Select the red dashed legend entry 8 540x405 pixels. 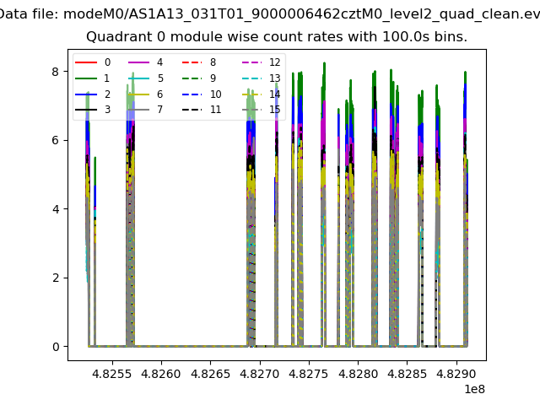click(191, 62)
